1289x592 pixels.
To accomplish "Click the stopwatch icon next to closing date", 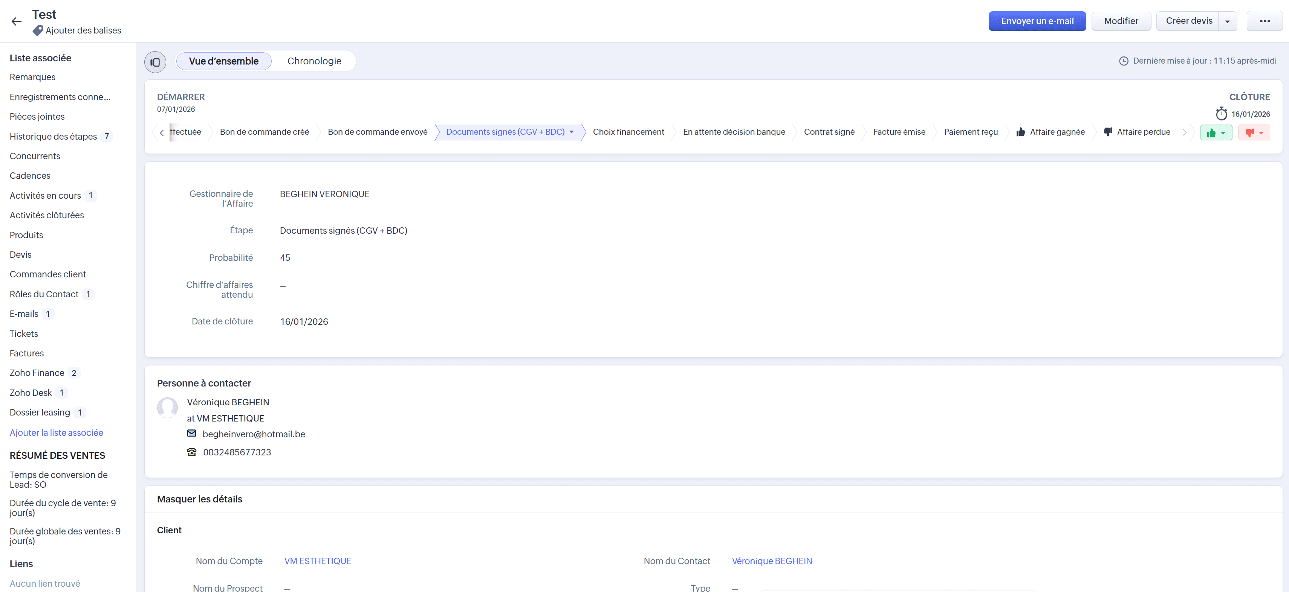I will click(1222, 114).
